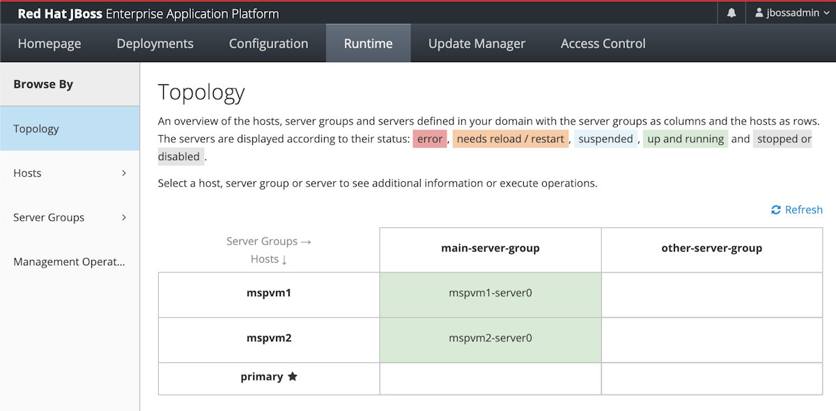
Task: Expand the Hosts sidebar entry
Action: point(70,173)
